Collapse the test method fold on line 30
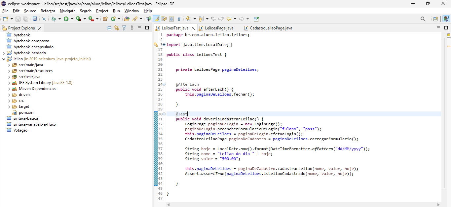 click(164, 114)
